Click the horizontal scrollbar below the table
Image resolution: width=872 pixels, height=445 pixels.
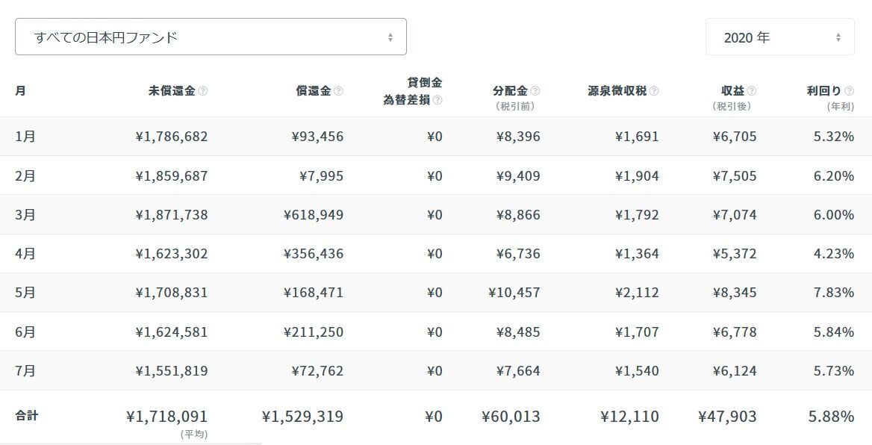point(130,444)
